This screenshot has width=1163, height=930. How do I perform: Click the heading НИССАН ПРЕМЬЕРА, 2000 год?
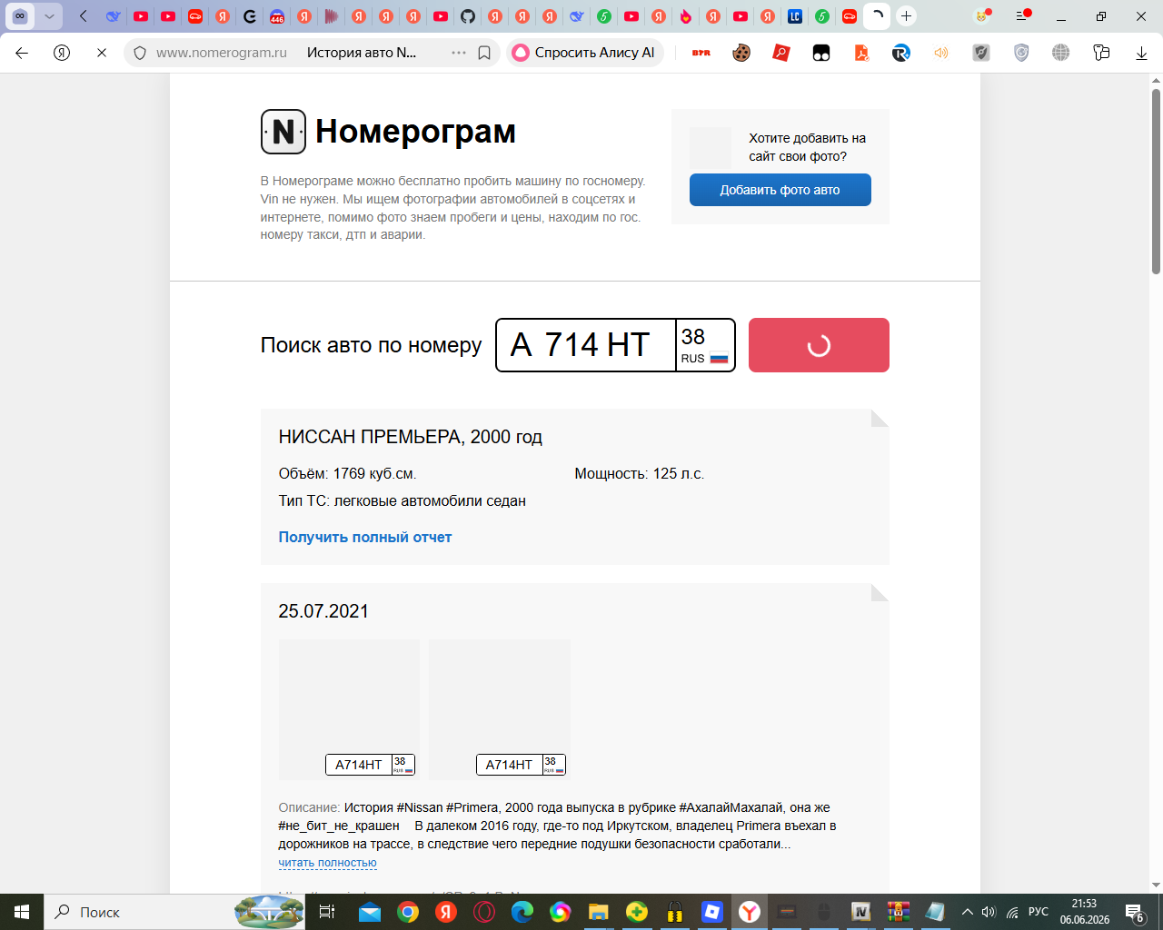pos(411,437)
